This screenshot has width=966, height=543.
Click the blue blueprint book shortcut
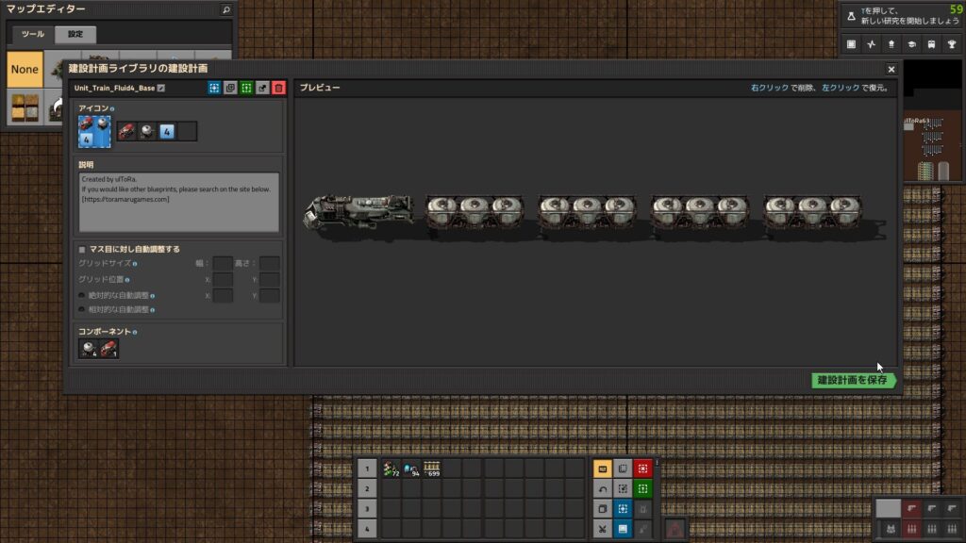623,529
